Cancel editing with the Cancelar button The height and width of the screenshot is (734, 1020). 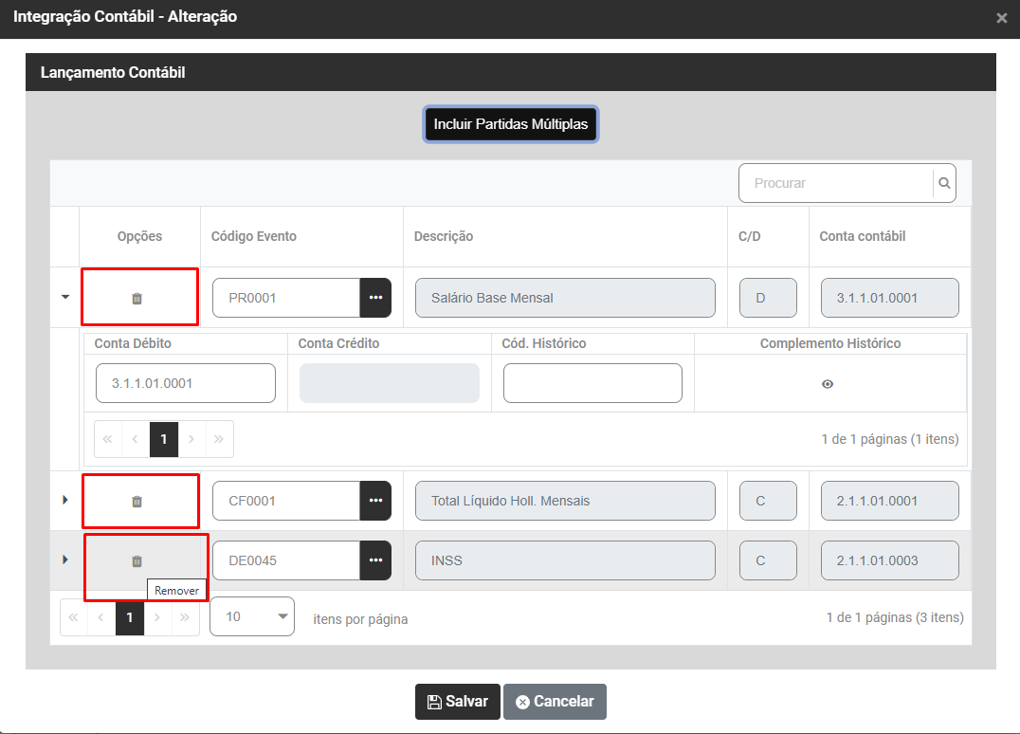click(x=555, y=702)
